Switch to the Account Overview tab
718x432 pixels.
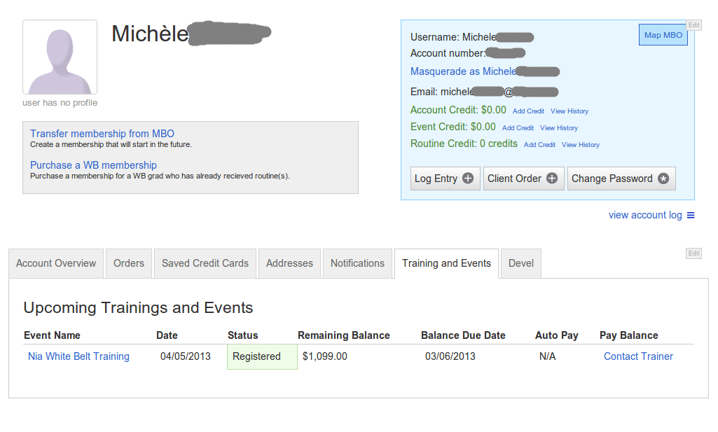click(56, 263)
